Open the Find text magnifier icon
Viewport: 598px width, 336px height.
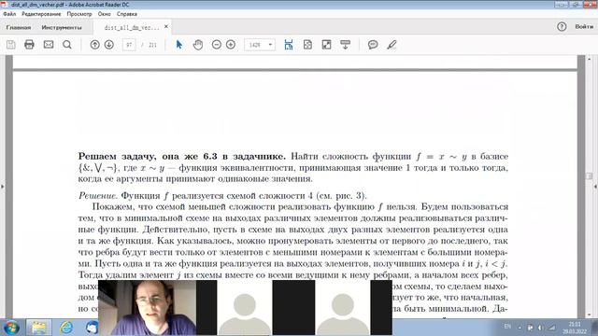click(67, 45)
